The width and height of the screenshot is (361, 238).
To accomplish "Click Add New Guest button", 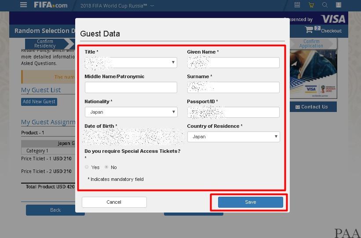I will 39,101.
